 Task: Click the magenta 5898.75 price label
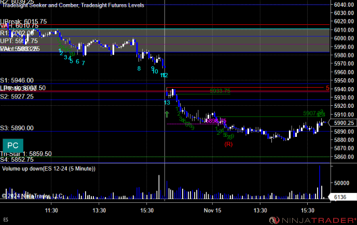pos(216,121)
